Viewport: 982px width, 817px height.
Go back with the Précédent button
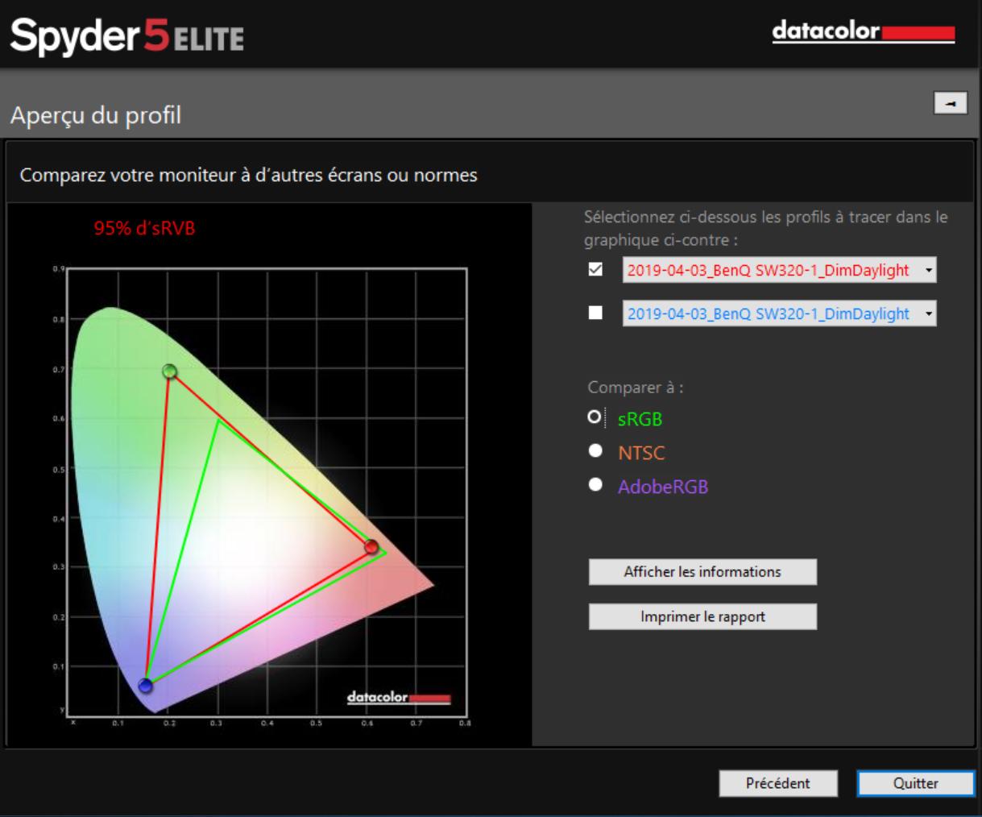pos(777,783)
